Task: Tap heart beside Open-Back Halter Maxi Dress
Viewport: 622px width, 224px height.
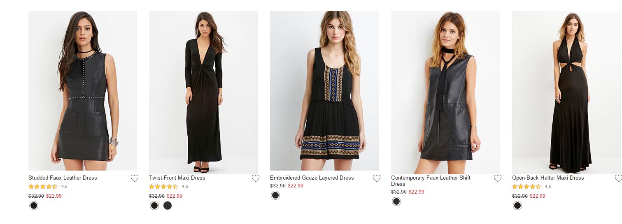Action: point(618,178)
